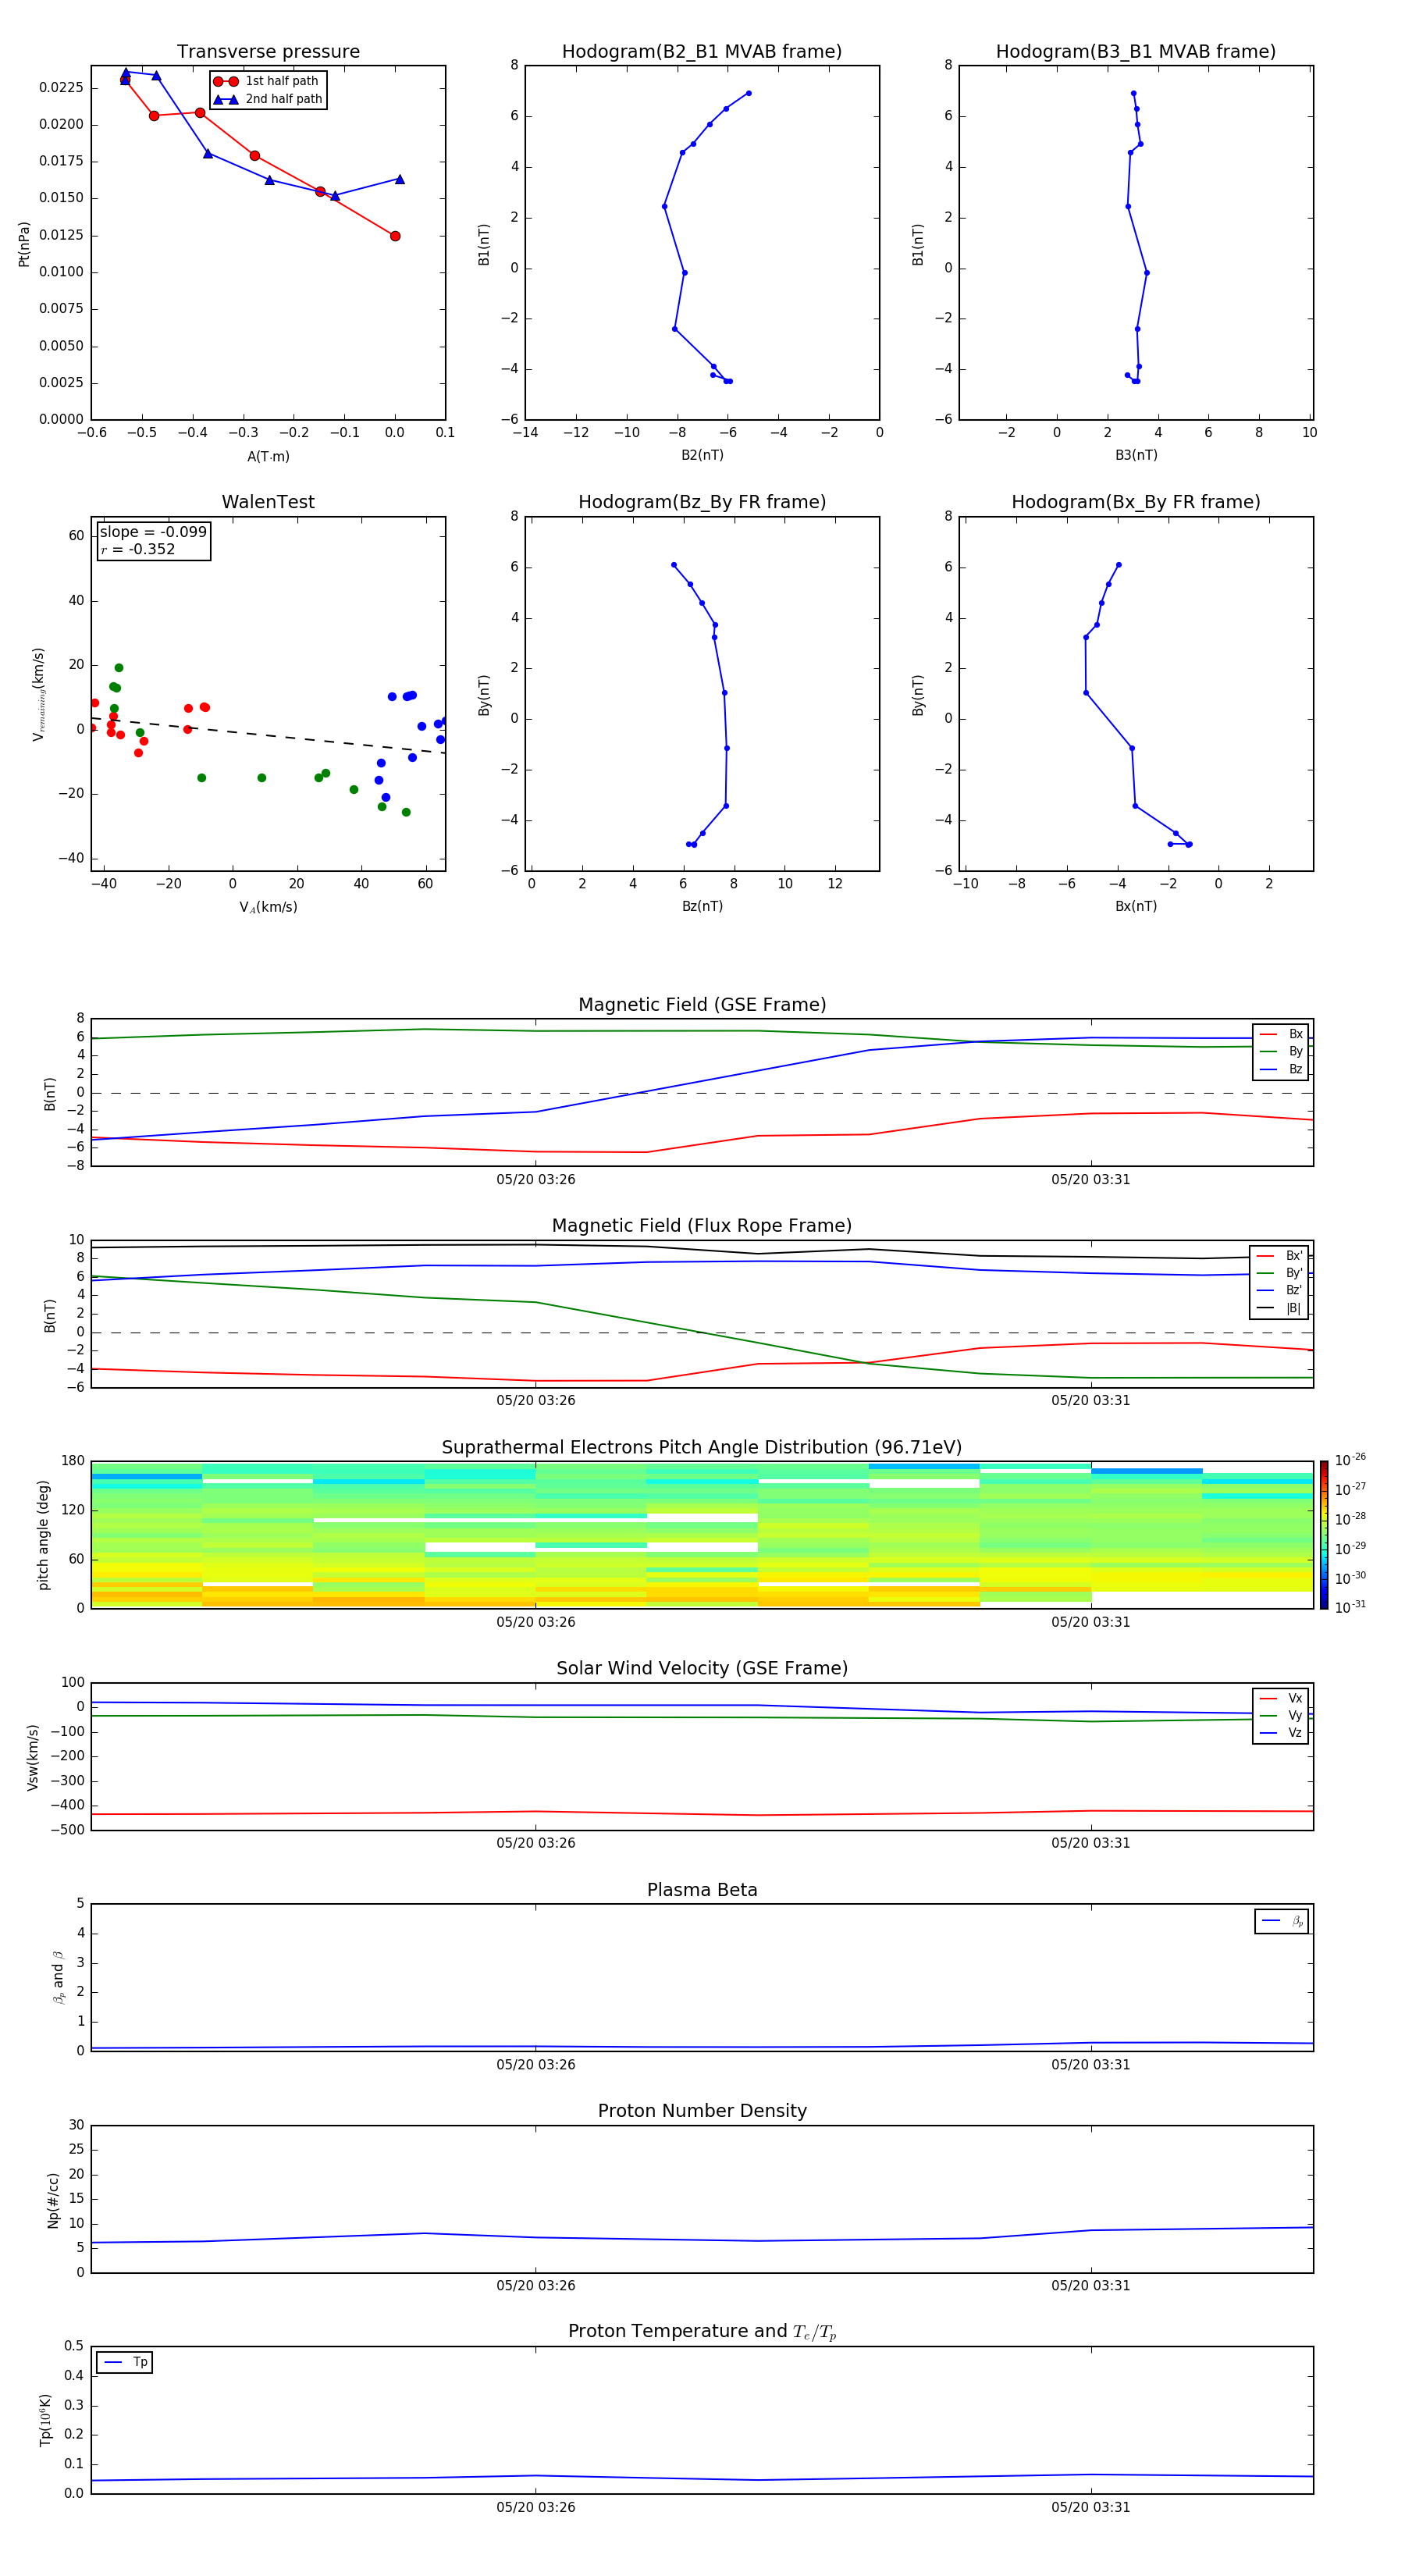Screen dimensions: 1405x2576
Task: Click the 'Tp' legend entry
Action: [124, 2362]
